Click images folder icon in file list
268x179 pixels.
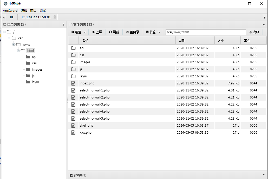pos(73,62)
